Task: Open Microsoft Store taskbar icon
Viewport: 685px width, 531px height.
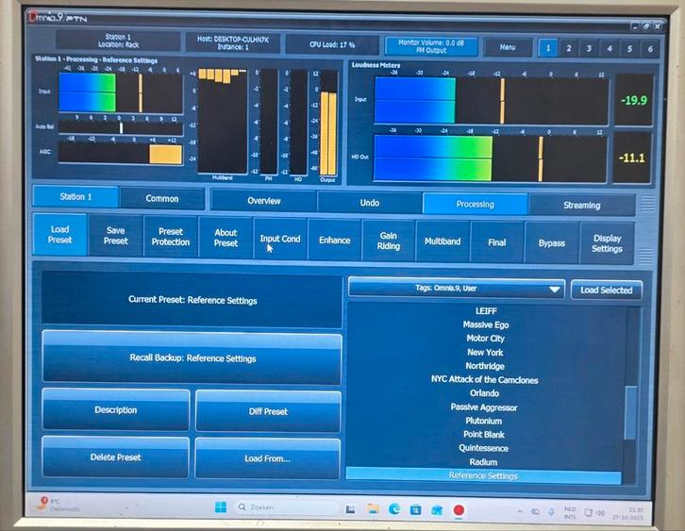Action: pyautogui.click(x=416, y=508)
